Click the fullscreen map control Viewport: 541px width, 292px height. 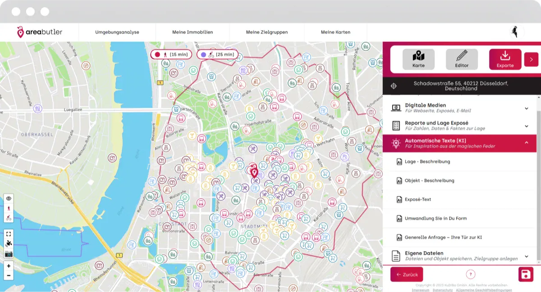tap(9, 234)
